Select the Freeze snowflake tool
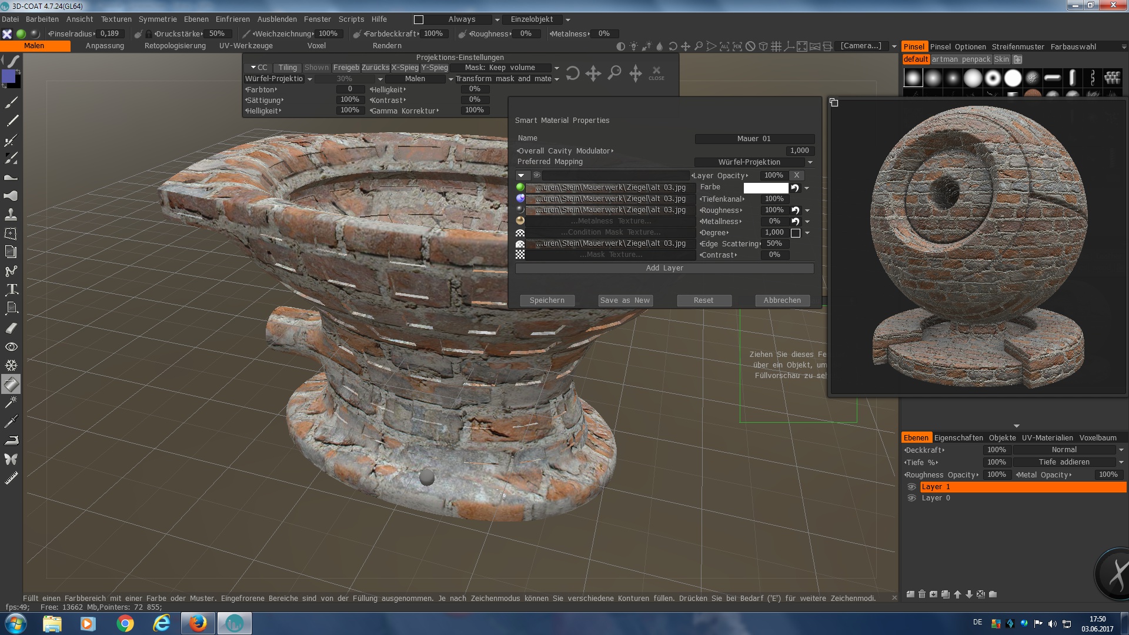The image size is (1129, 635). (x=11, y=365)
